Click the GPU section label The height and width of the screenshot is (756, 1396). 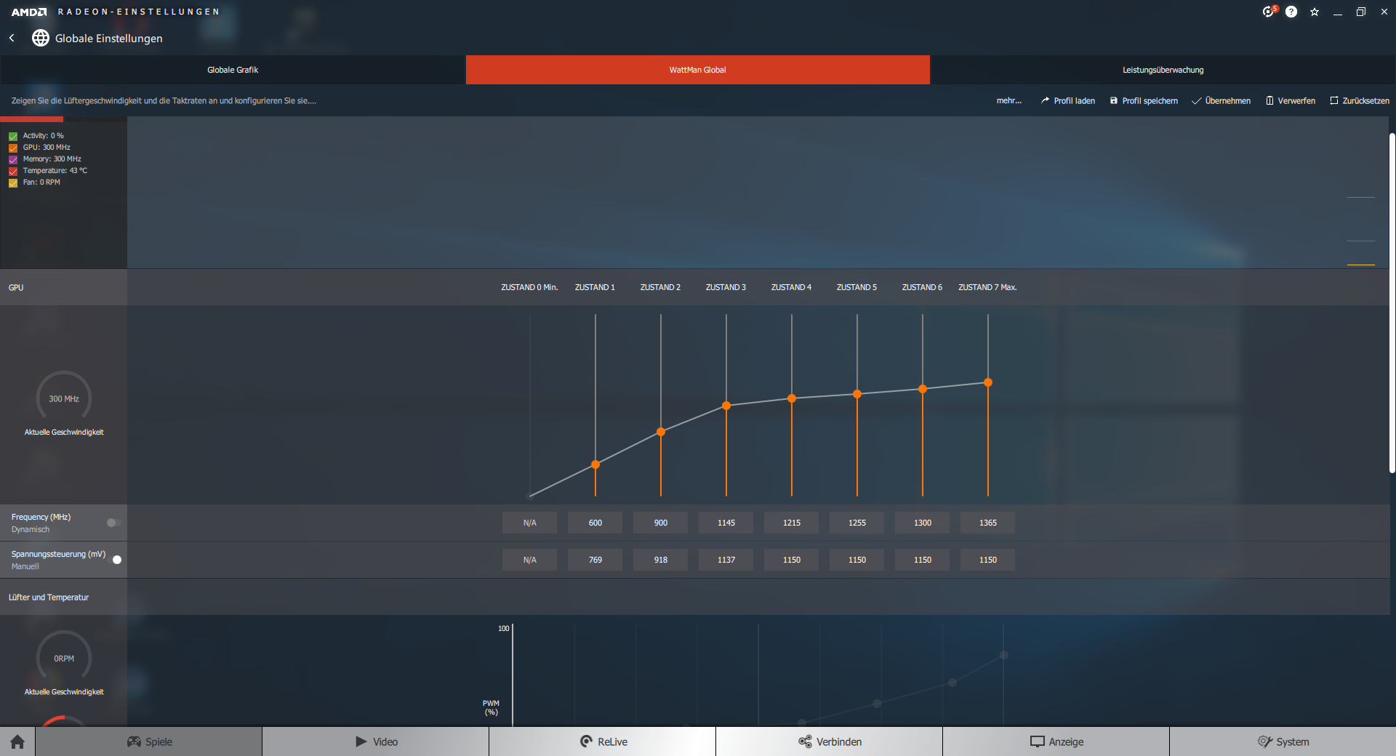tap(16, 288)
